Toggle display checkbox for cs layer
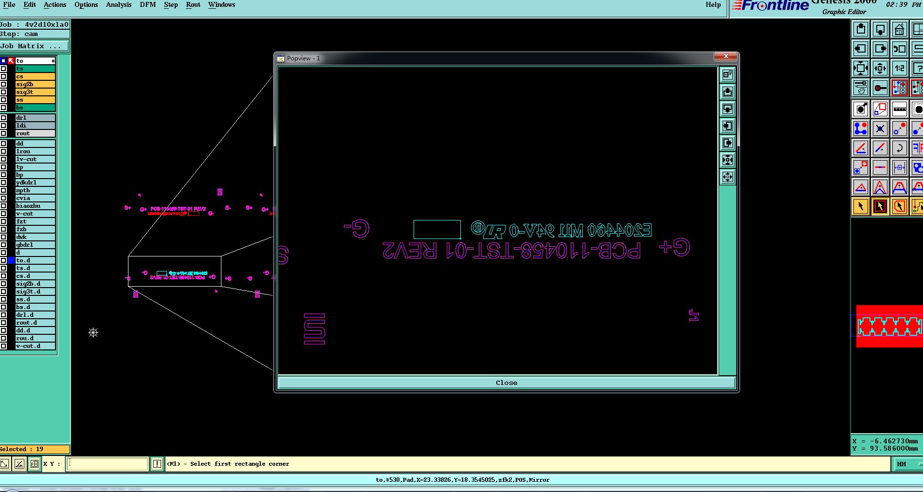 pos(3,76)
